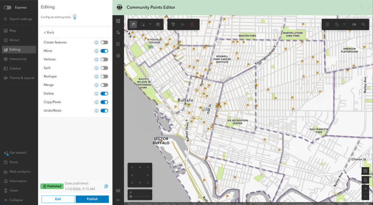Disable the Delete toggle
Image resolution: width=373 pixels, height=205 pixels.
[x=104, y=94]
